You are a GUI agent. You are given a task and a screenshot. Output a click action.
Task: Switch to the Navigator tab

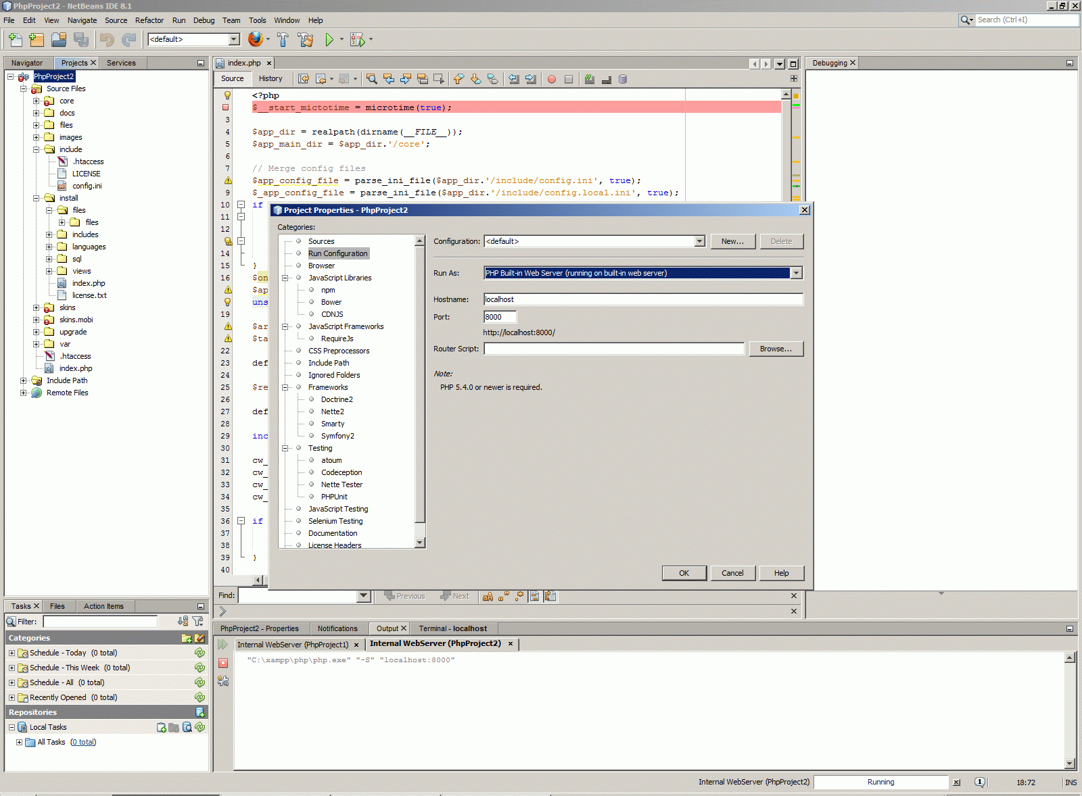coord(27,63)
